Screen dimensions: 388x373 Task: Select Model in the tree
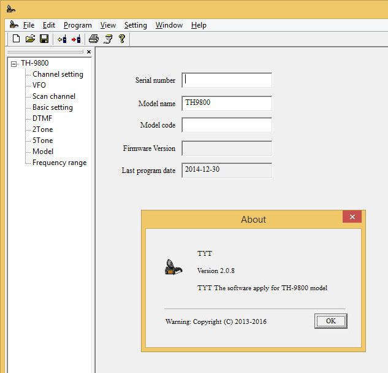point(43,152)
